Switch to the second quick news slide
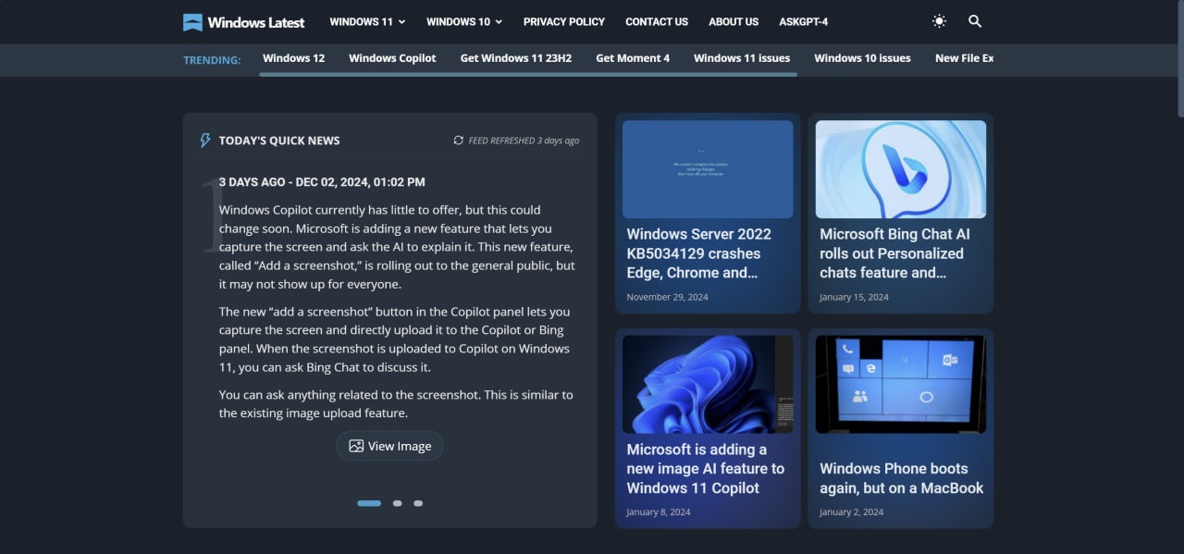1184x554 pixels. tap(398, 503)
